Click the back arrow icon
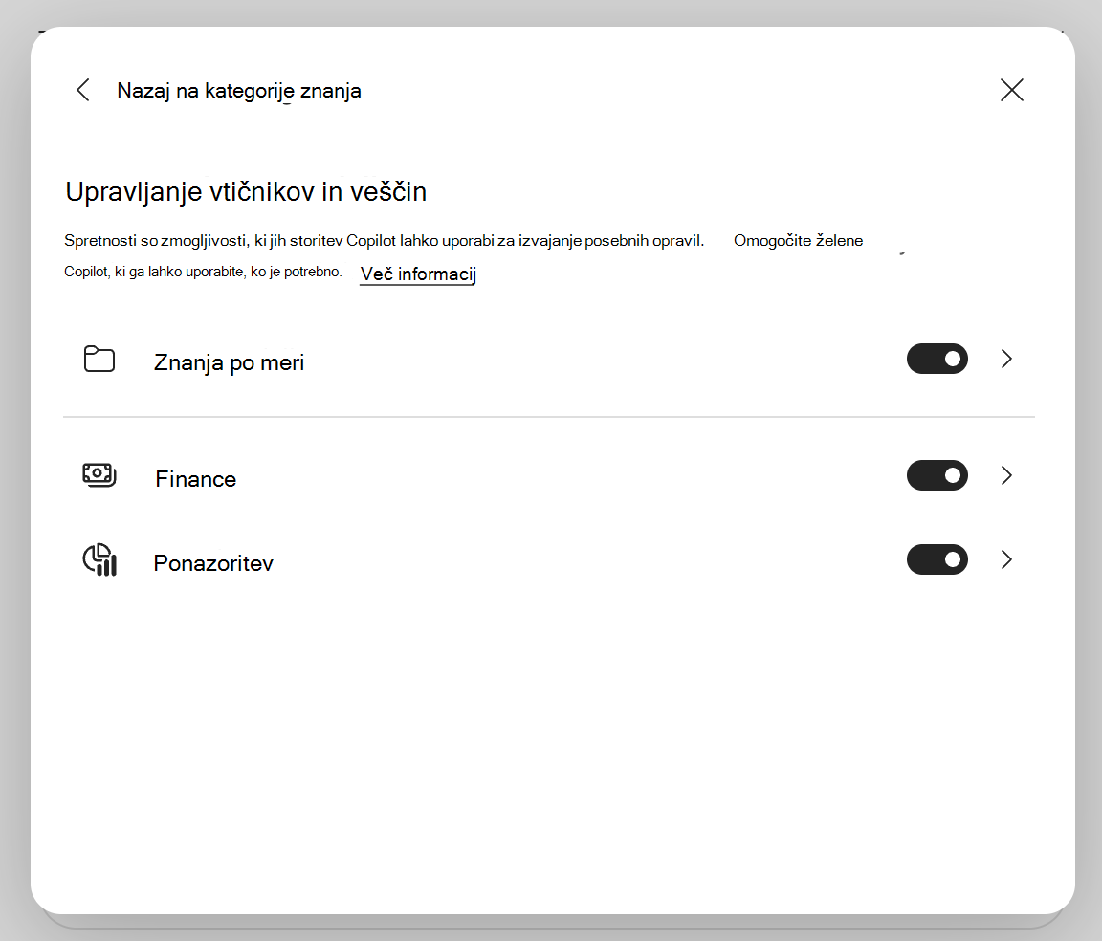1102x941 pixels. pos(83,90)
